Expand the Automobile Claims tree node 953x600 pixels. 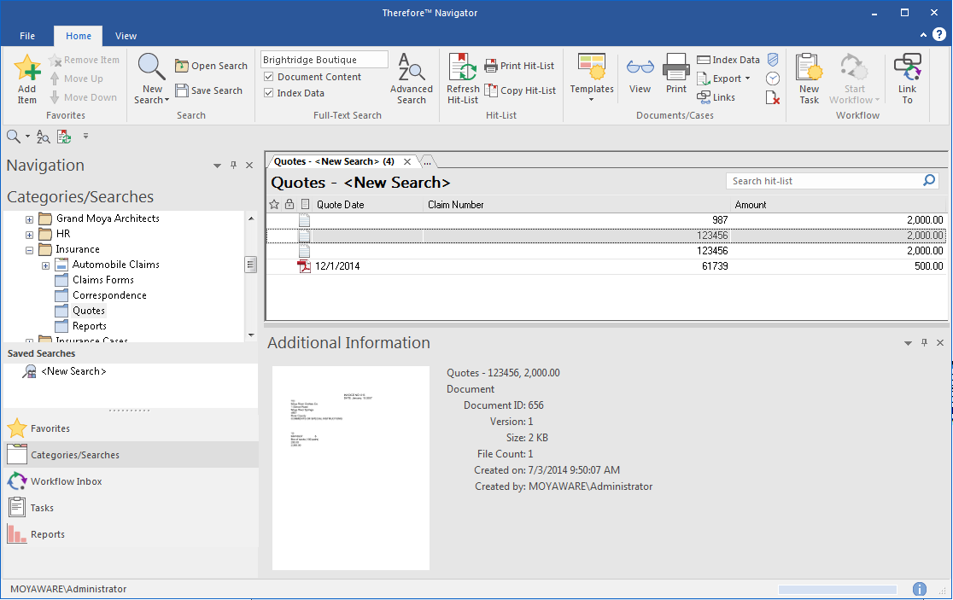pyautogui.click(x=46, y=265)
